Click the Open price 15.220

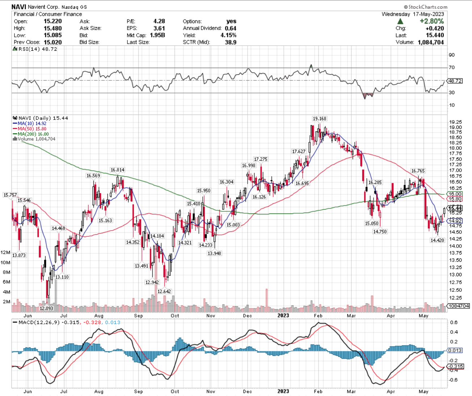pyautogui.click(x=53, y=21)
